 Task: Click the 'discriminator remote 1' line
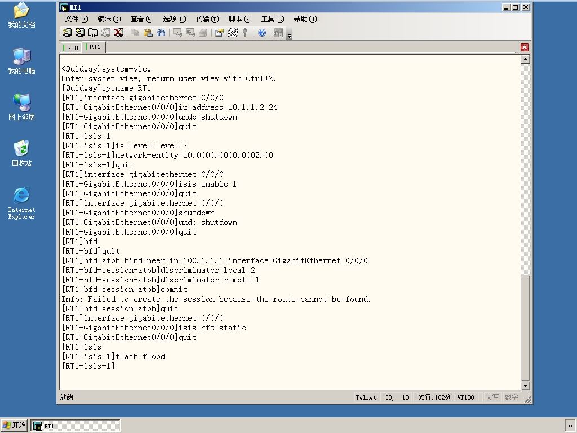[161, 280]
